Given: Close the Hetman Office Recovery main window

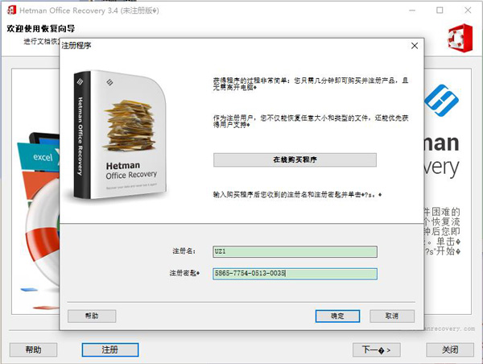Looking at the screenshot, I should tap(468, 10).
